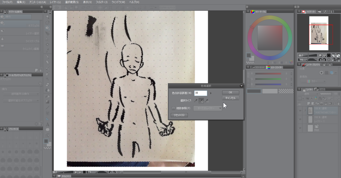341x178 pixels.
Task: Adjust the navigator zoom slider showing 66.7
Action: point(307,55)
